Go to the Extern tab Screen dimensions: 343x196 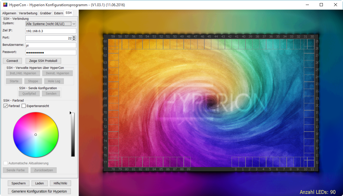[x=58, y=13]
